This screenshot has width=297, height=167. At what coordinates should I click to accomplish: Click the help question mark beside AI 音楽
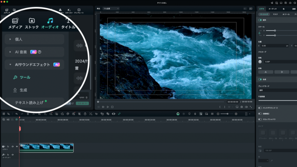(x=39, y=52)
